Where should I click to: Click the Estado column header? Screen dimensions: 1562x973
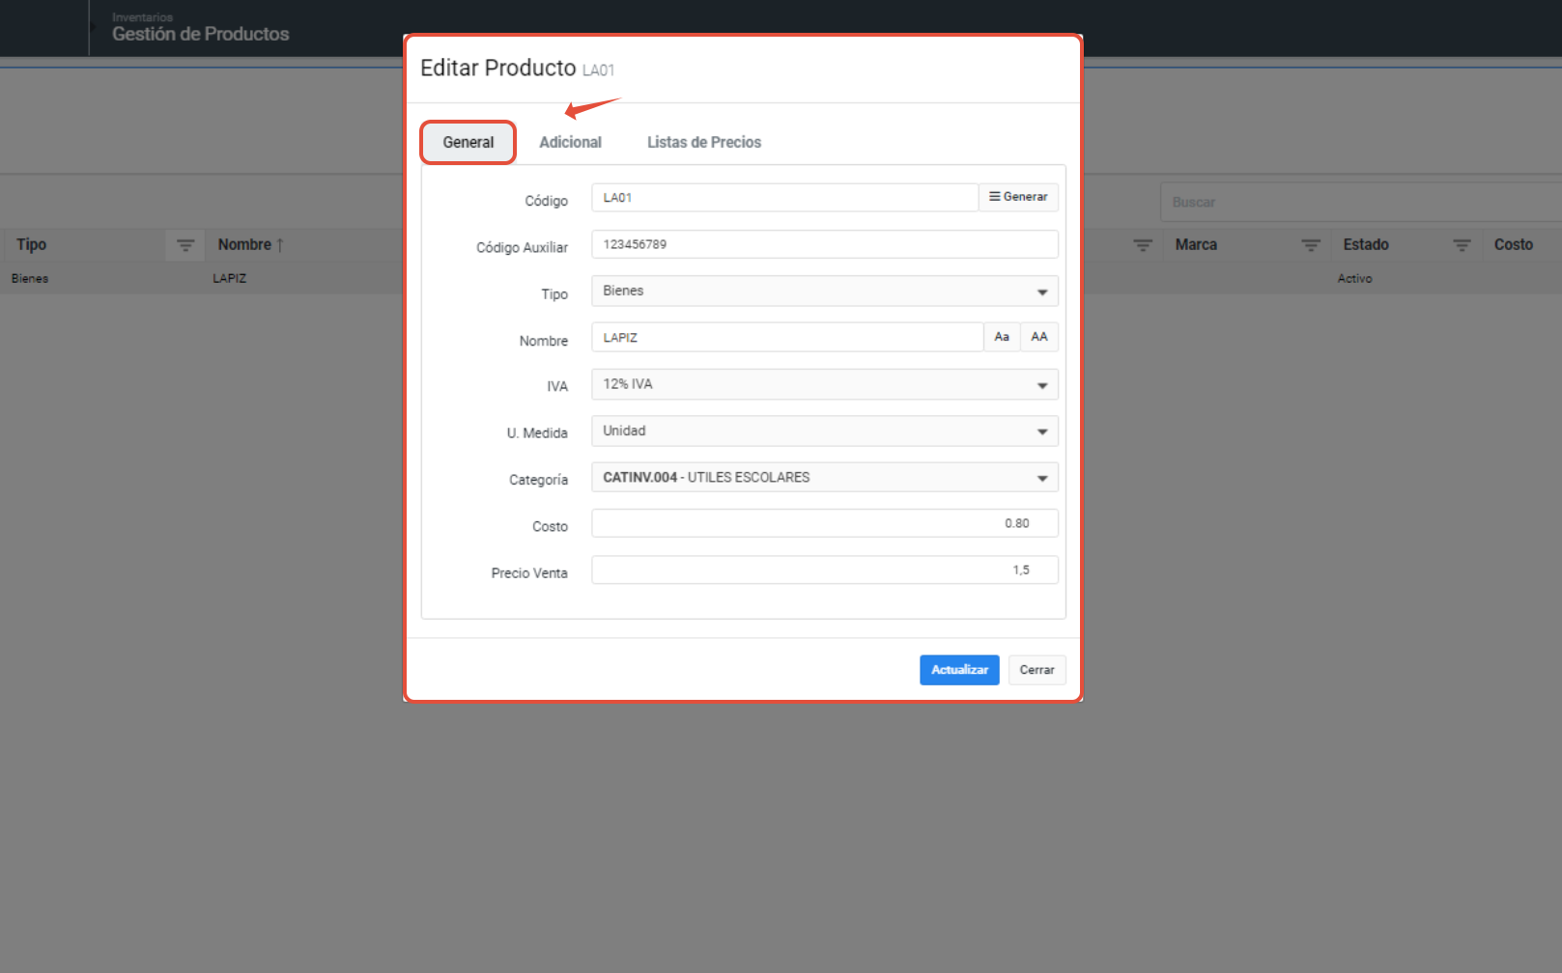click(x=1366, y=245)
